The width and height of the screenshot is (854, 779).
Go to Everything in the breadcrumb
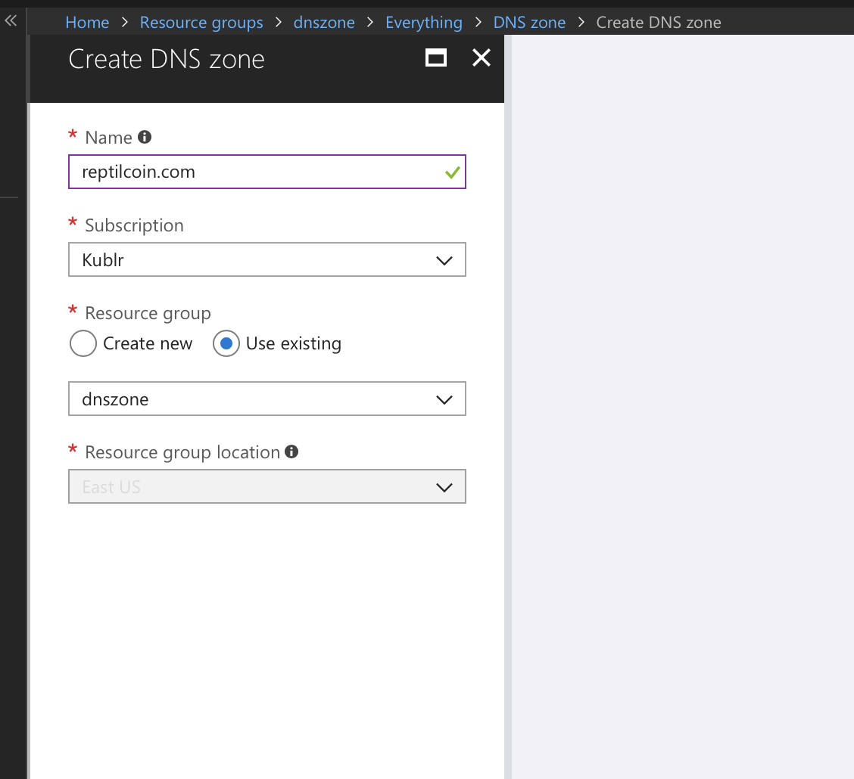click(424, 22)
